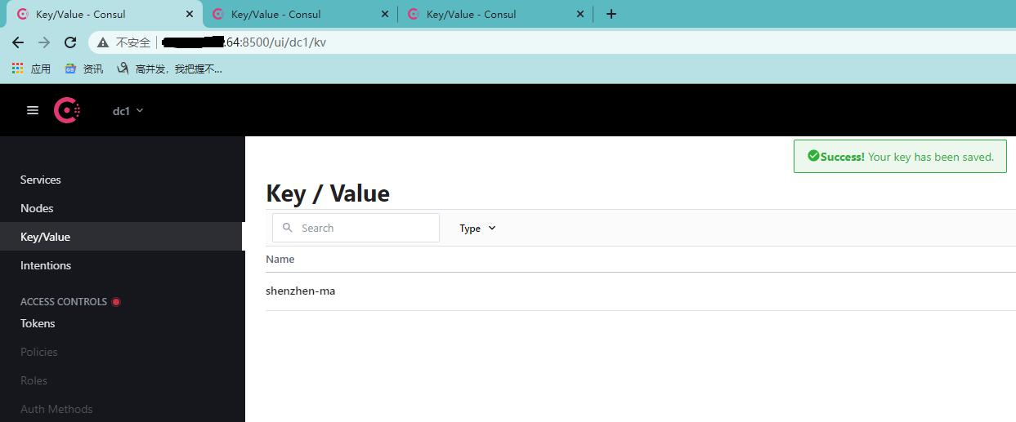Viewport: 1016px width, 422px height.
Task: Click the browser address bar URL
Action: [244, 42]
